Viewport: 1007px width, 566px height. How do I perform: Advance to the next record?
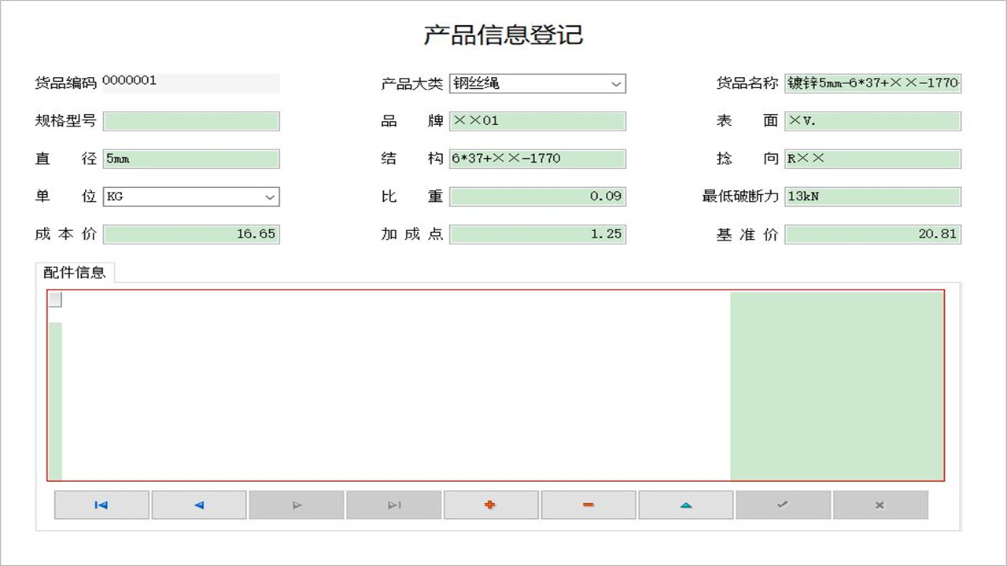pyautogui.click(x=297, y=505)
